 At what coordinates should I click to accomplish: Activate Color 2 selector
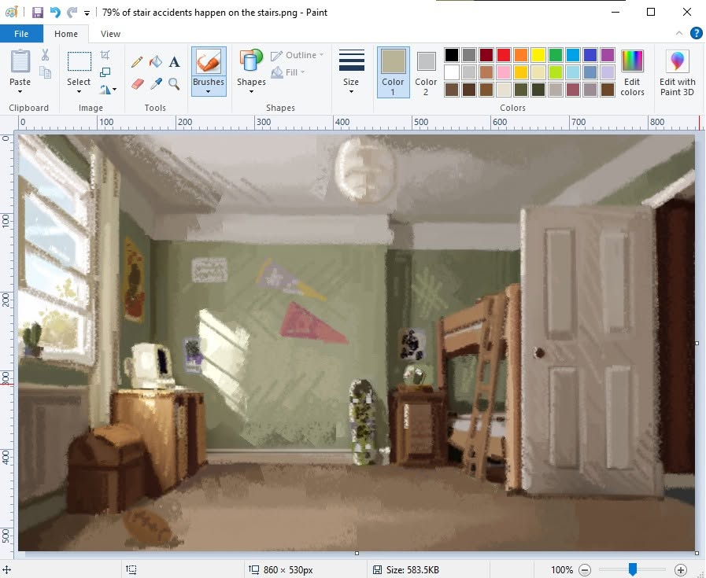(x=426, y=72)
